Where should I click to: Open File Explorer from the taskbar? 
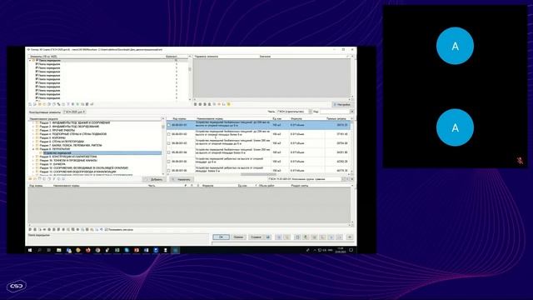click(x=59, y=250)
